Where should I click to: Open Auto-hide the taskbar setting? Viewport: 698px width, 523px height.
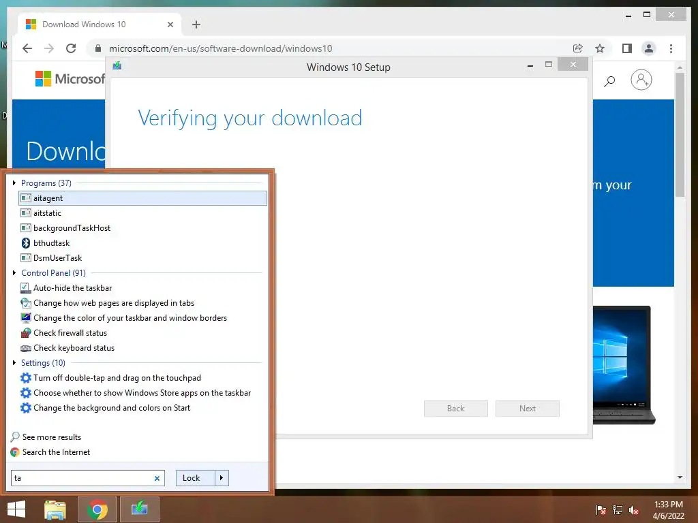click(142, 288)
